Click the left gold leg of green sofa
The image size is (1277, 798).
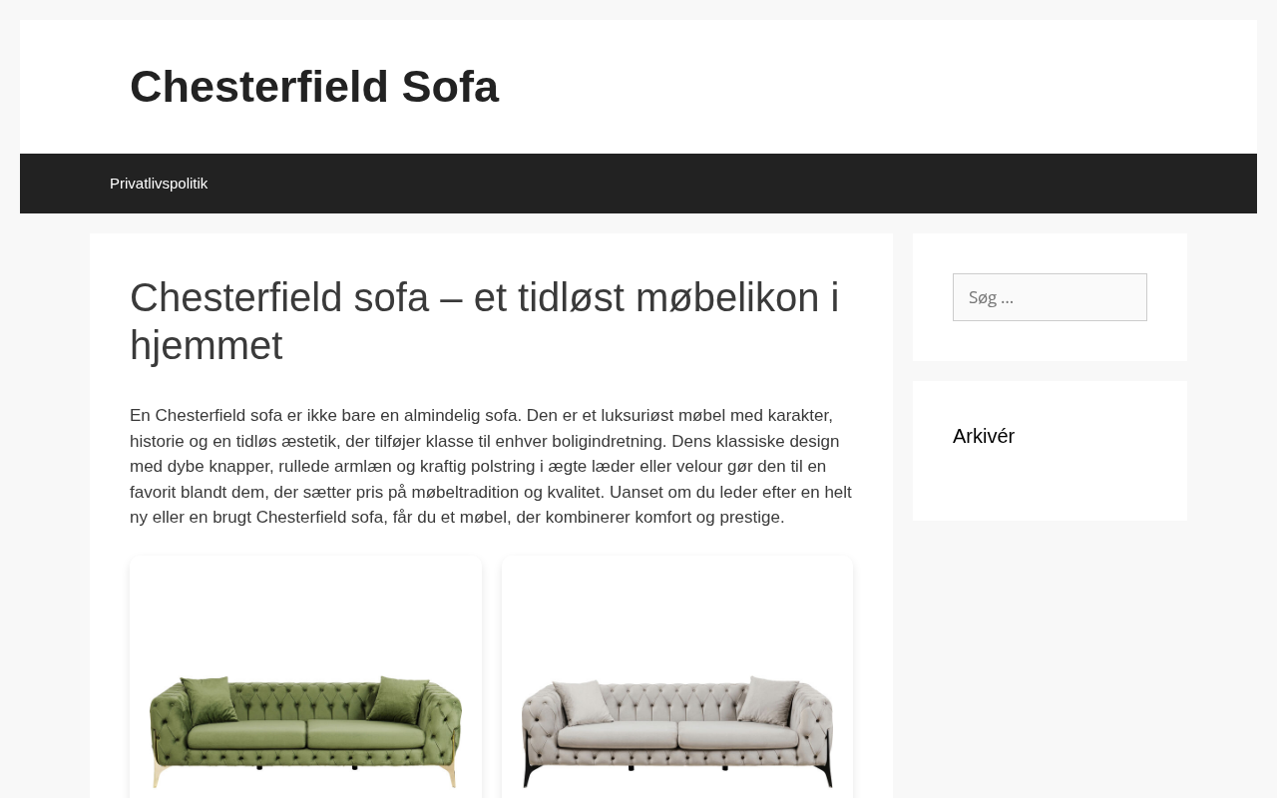pos(157,774)
